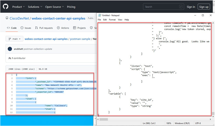Open the Notepad Format menu
The height and width of the screenshot is (126, 216).
[112, 20]
